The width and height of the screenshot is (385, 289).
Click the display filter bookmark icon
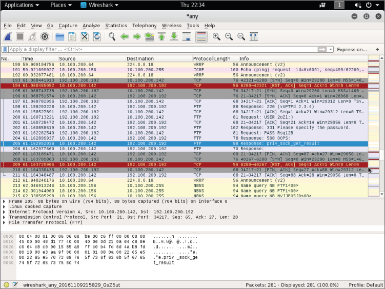[5, 49]
